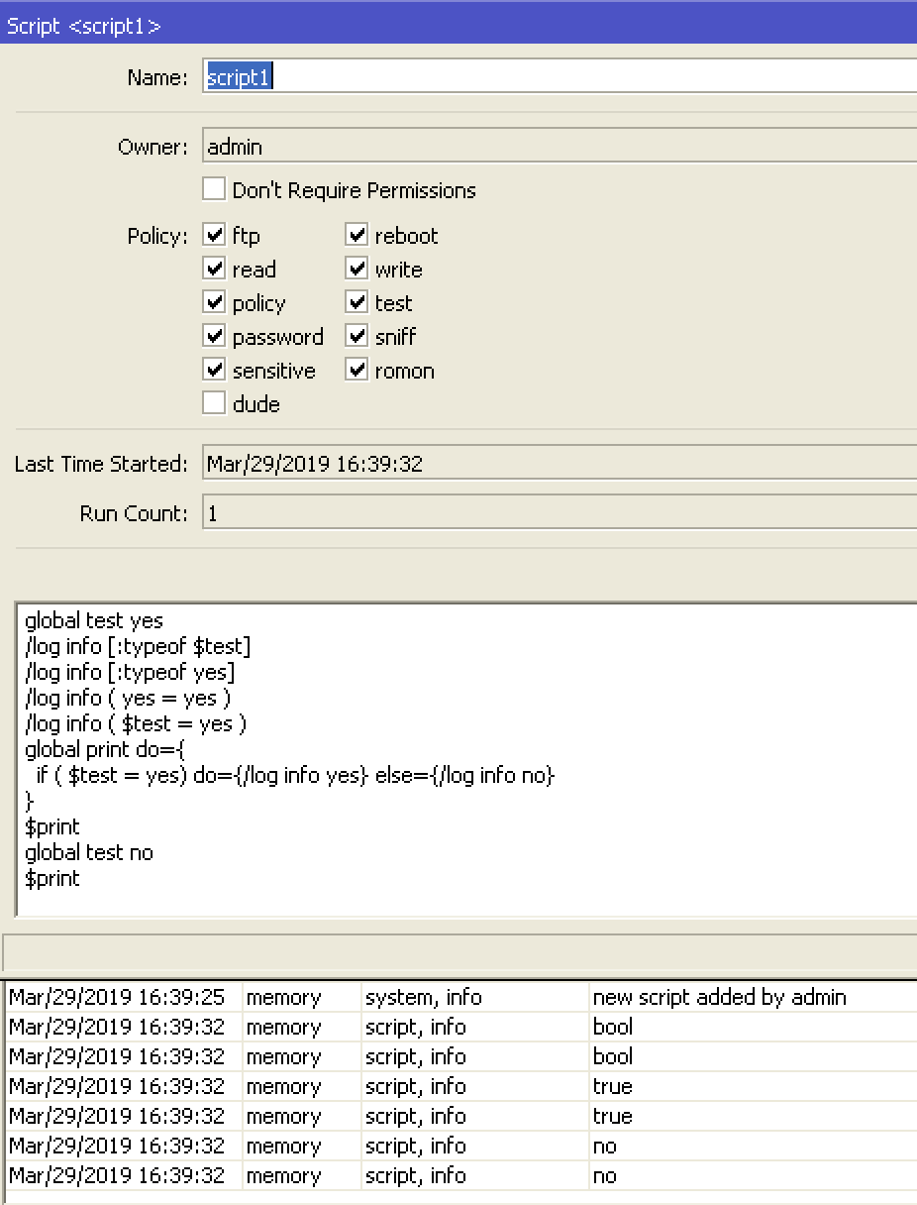The height and width of the screenshot is (1205, 917).
Task: Enable Don't Require Permissions
Action: pyautogui.click(x=214, y=188)
